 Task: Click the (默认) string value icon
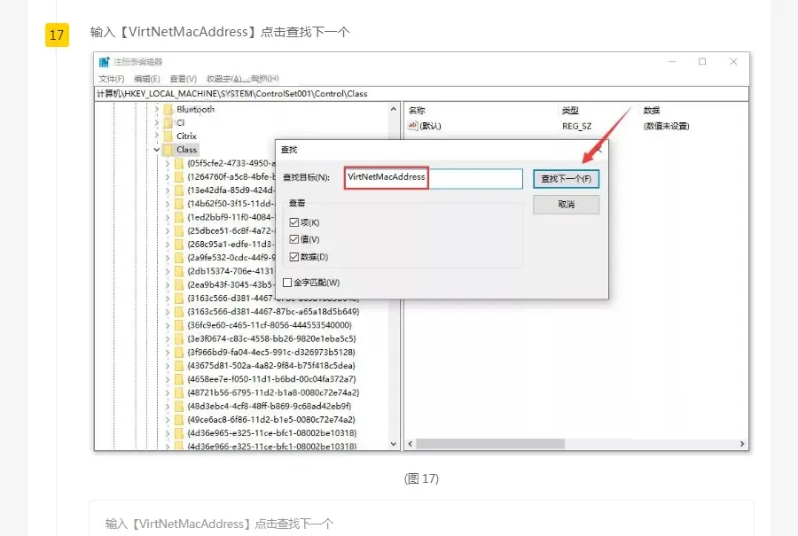click(x=412, y=126)
